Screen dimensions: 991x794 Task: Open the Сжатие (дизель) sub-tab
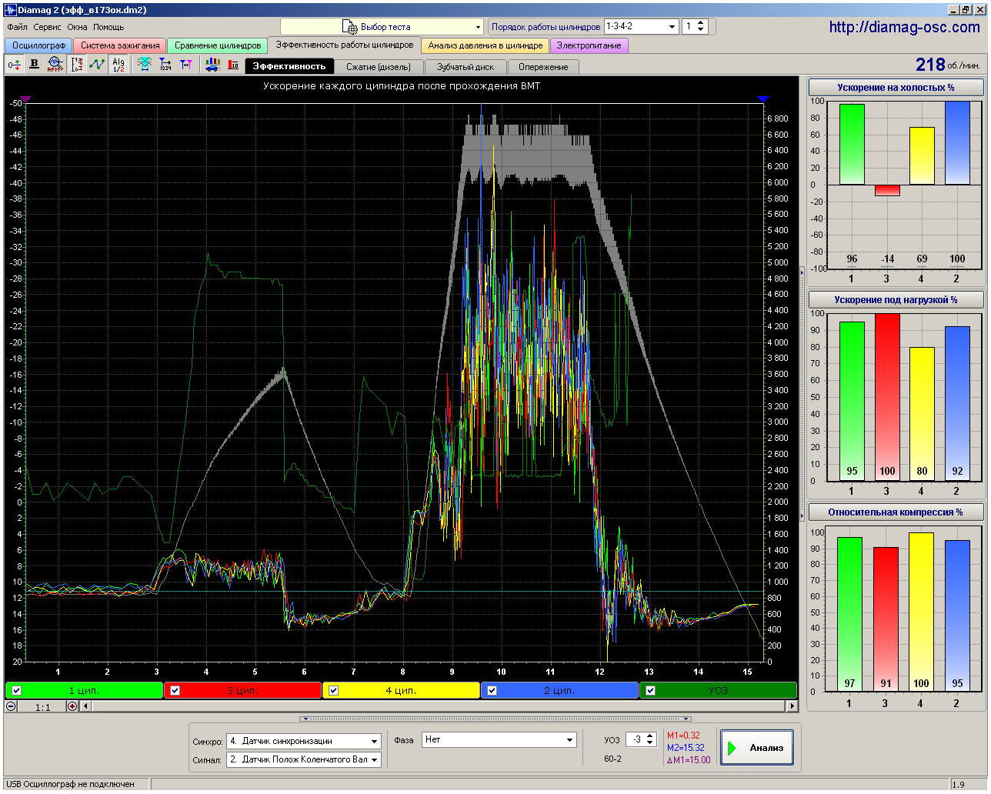[379, 67]
